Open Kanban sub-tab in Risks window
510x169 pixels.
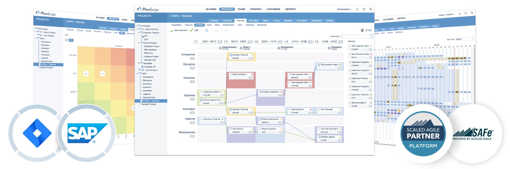point(88,31)
